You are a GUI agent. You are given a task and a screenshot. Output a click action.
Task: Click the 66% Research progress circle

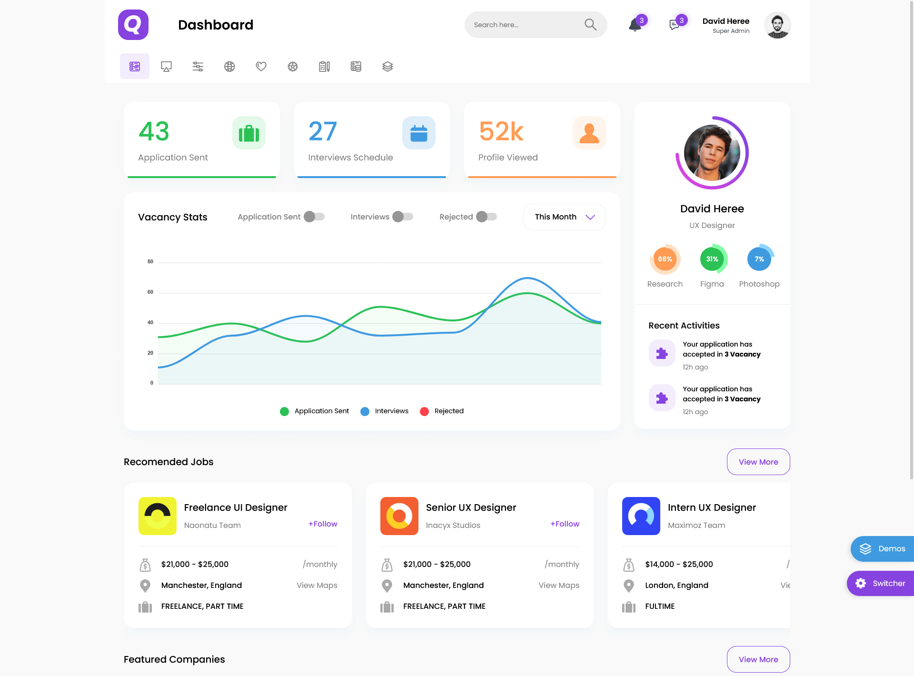(665, 259)
